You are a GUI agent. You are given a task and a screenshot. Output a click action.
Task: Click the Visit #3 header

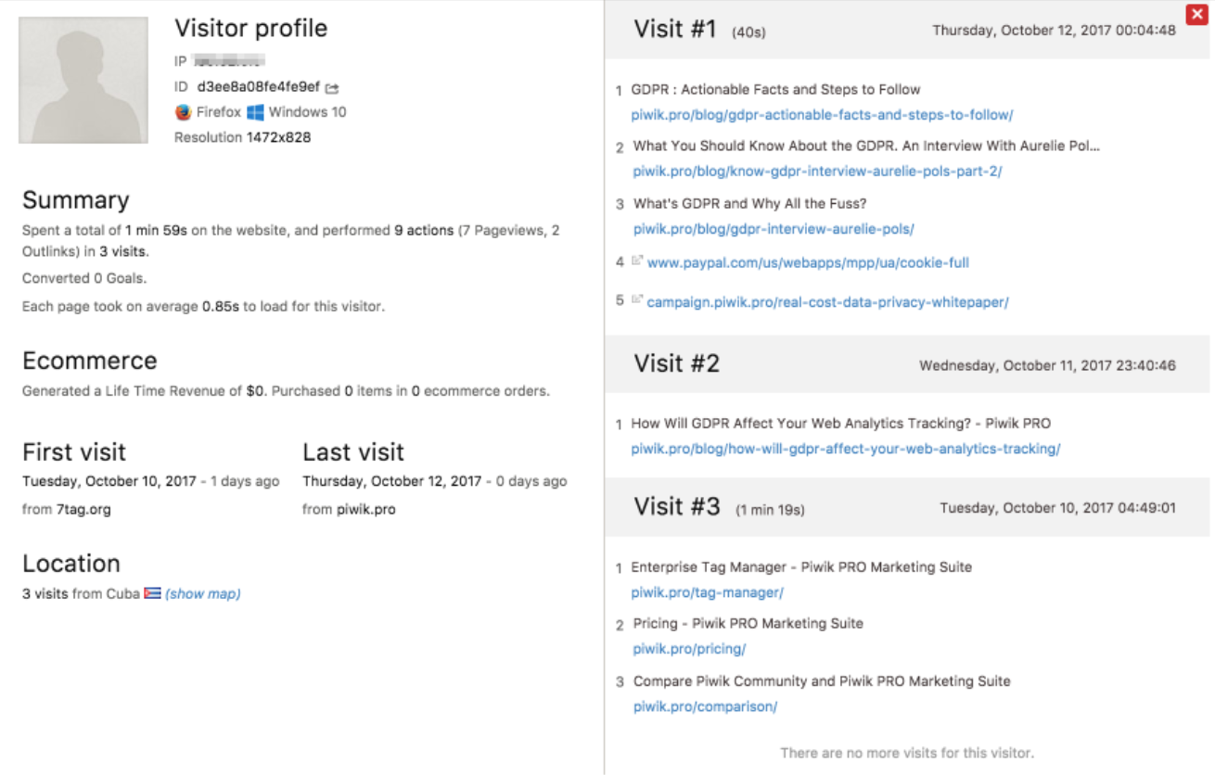[907, 507]
